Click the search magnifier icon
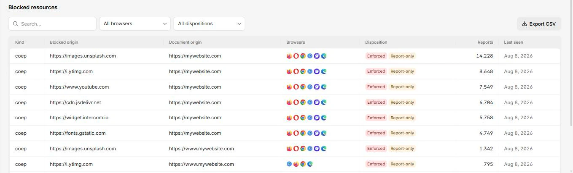 pos(16,24)
